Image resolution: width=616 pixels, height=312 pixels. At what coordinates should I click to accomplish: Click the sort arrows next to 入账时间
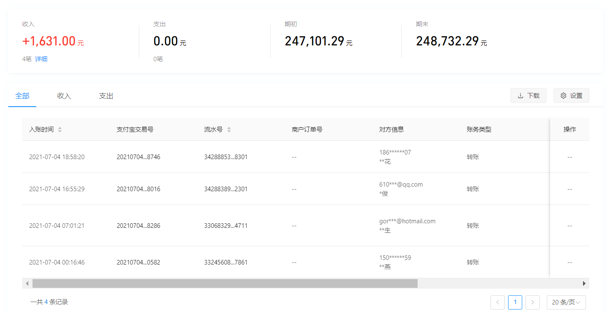tap(60, 129)
